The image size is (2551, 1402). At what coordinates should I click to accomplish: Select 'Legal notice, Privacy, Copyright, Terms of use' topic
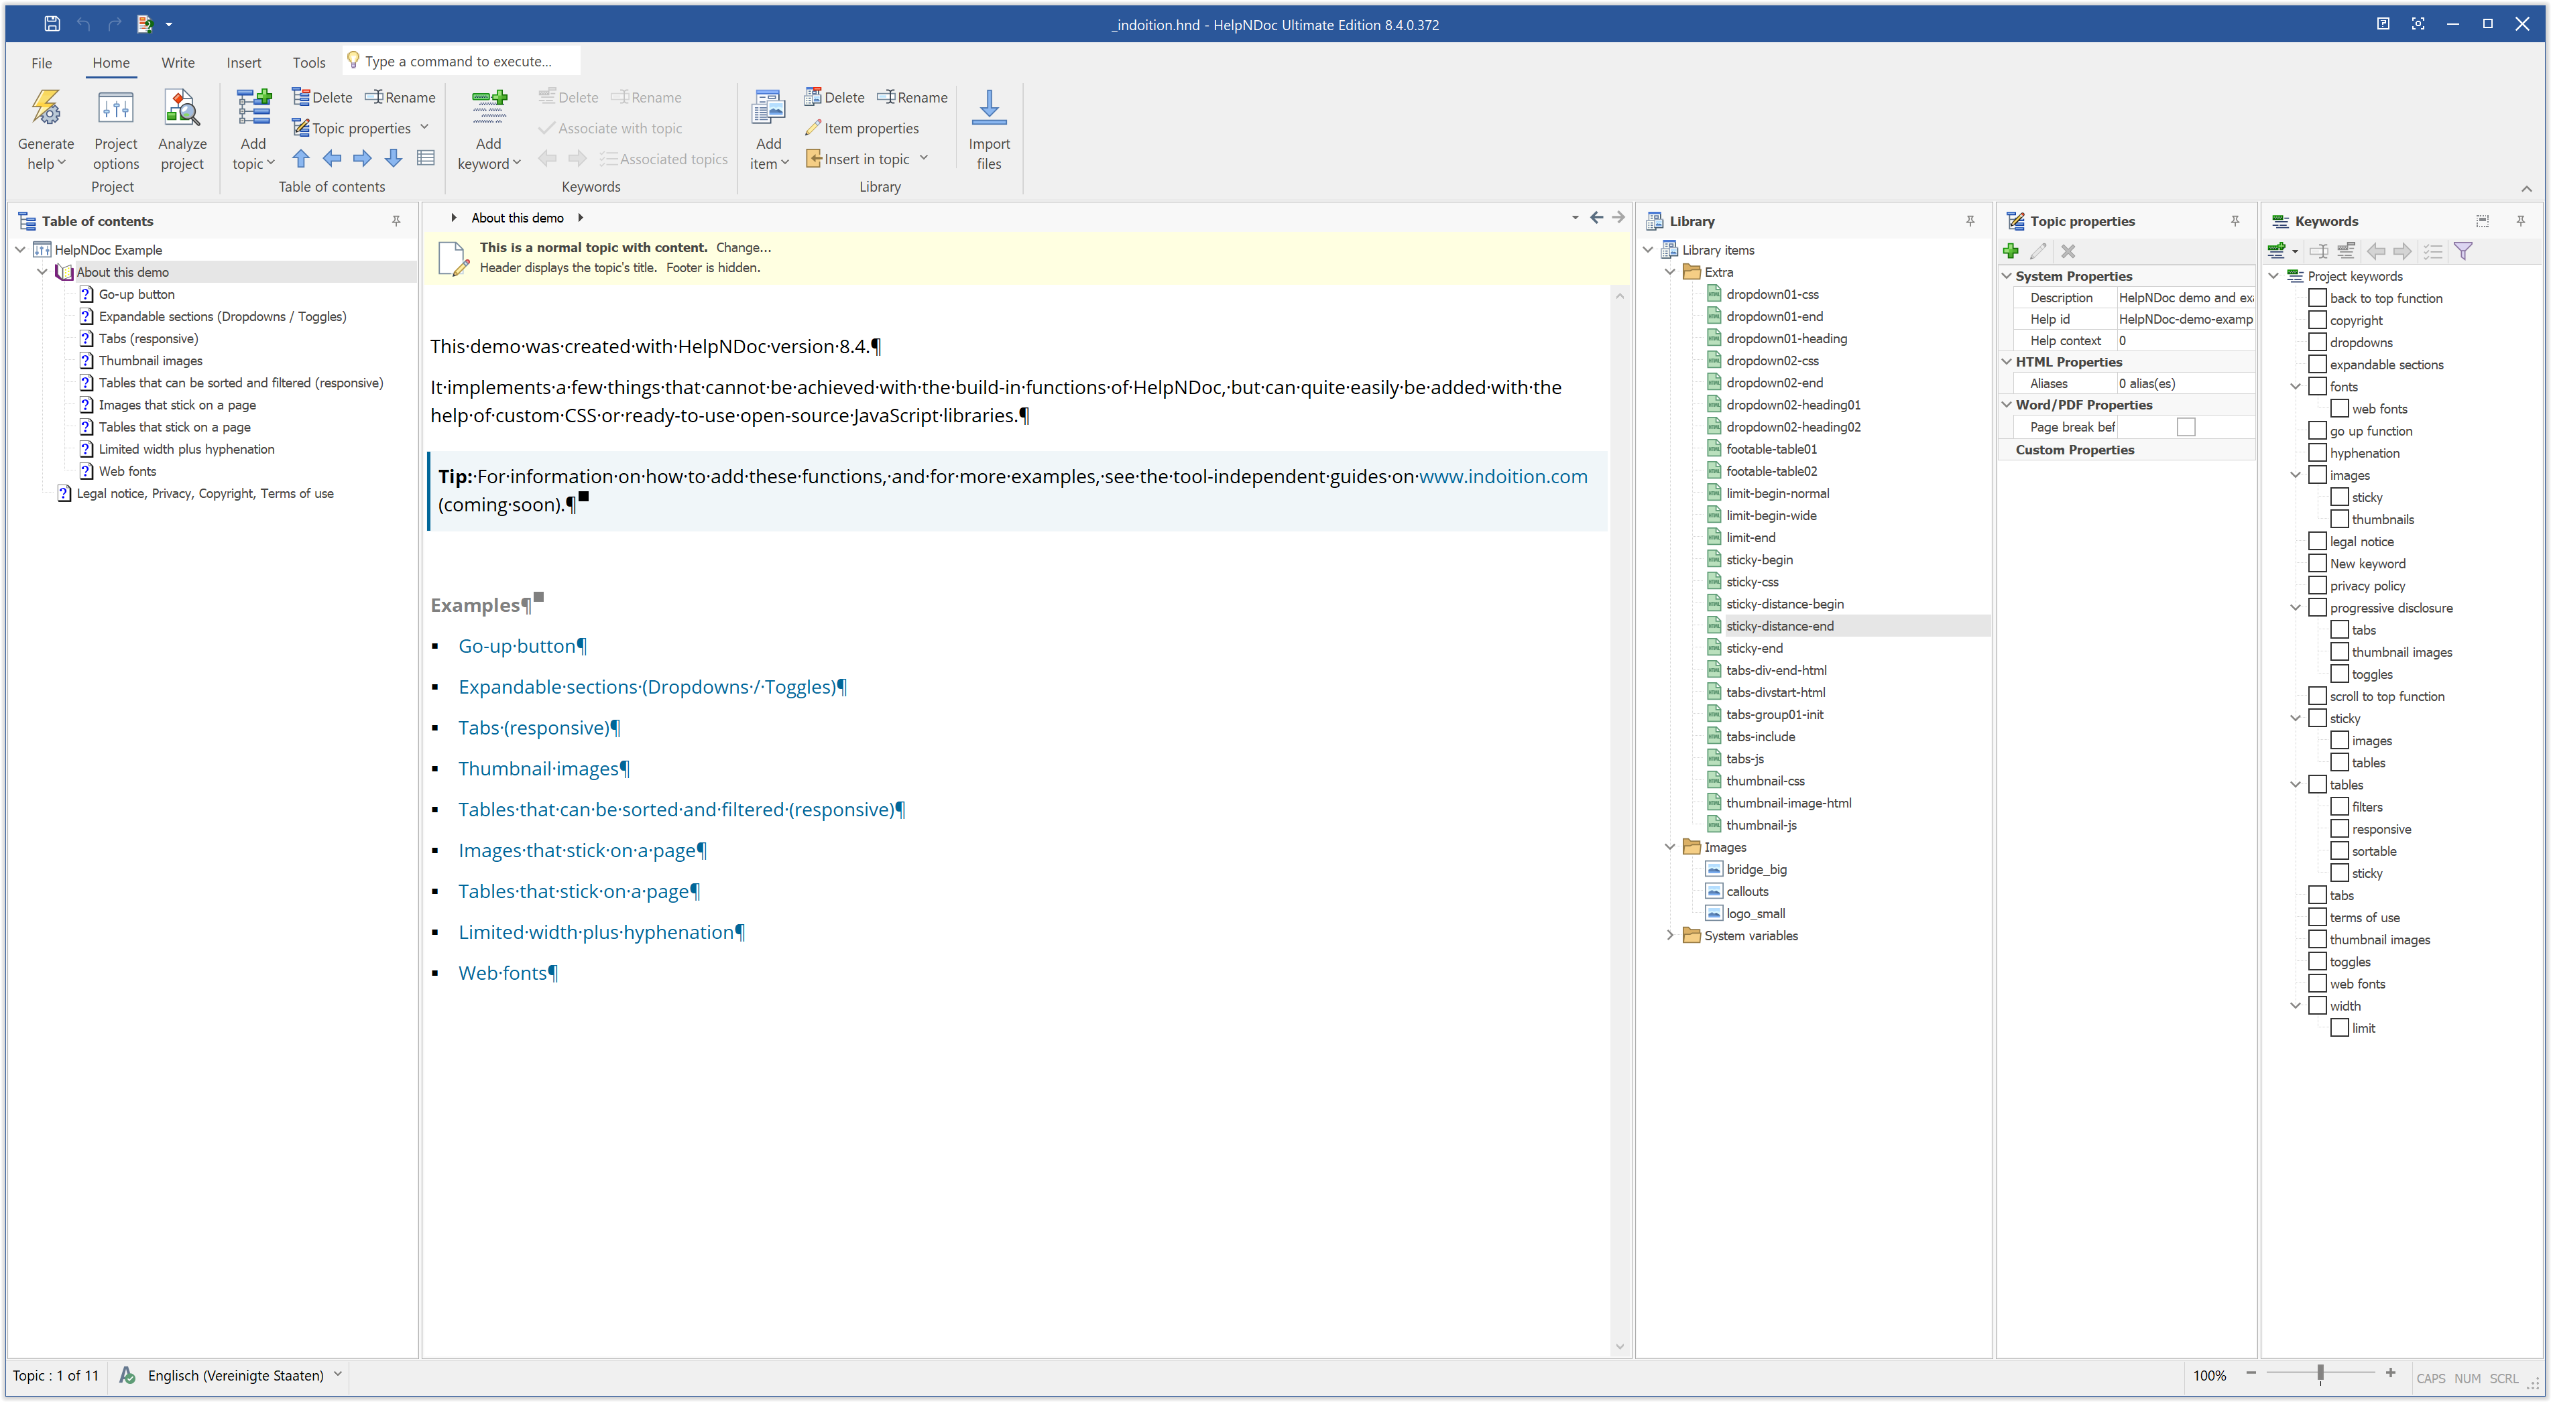click(204, 493)
